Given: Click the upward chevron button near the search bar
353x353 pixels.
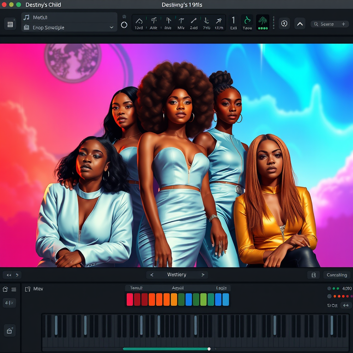Looking at the screenshot, I should point(300,24).
